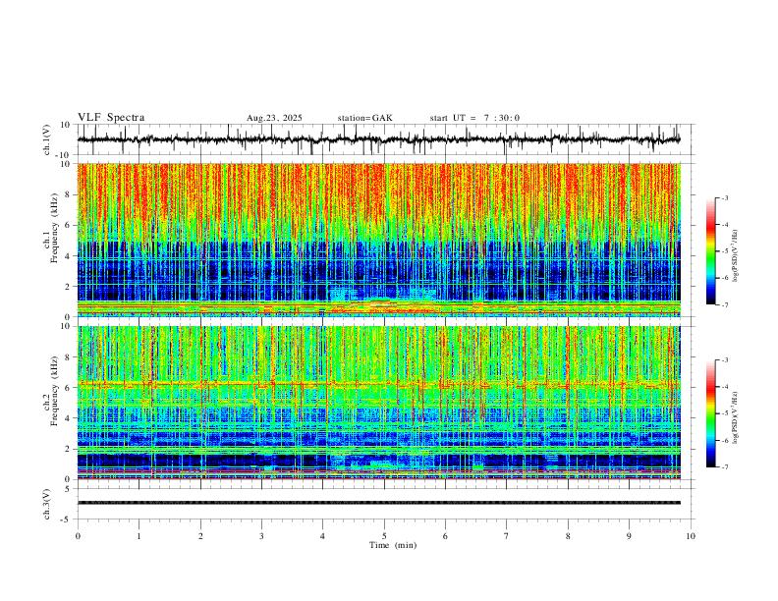
Task: Click the "6" tick on ch.2 frequency axis
Action: (68, 388)
